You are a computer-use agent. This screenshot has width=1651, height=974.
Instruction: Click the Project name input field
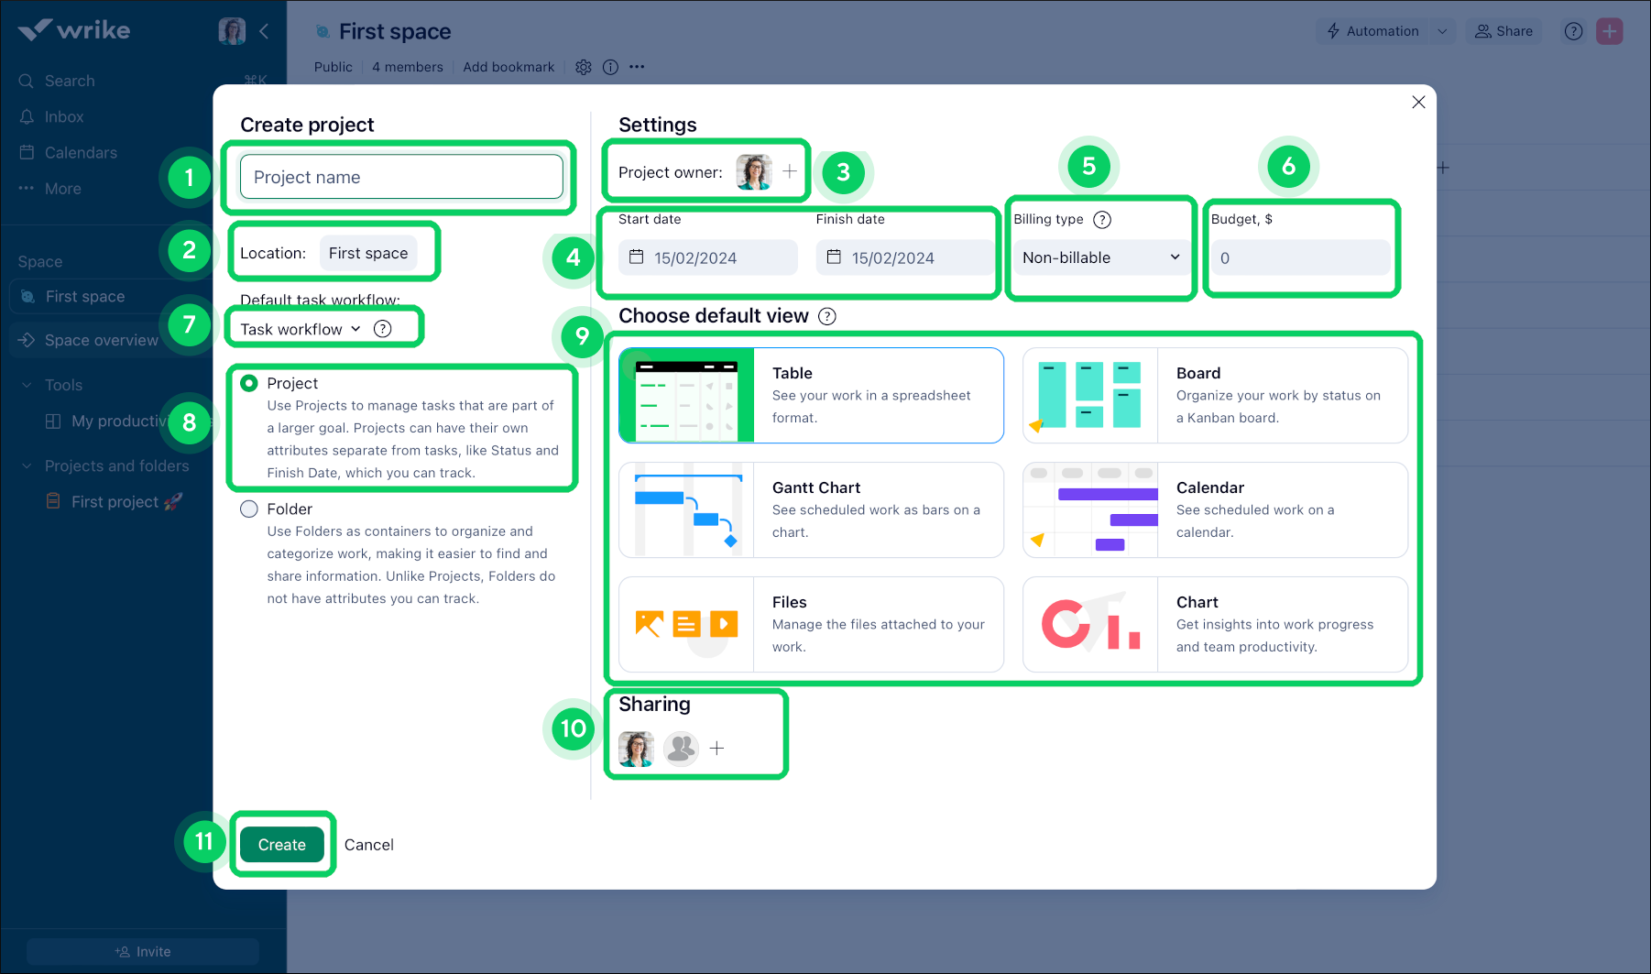click(x=400, y=177)
